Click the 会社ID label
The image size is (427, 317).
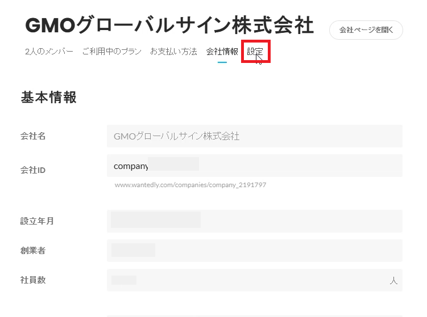coord(33,170)
